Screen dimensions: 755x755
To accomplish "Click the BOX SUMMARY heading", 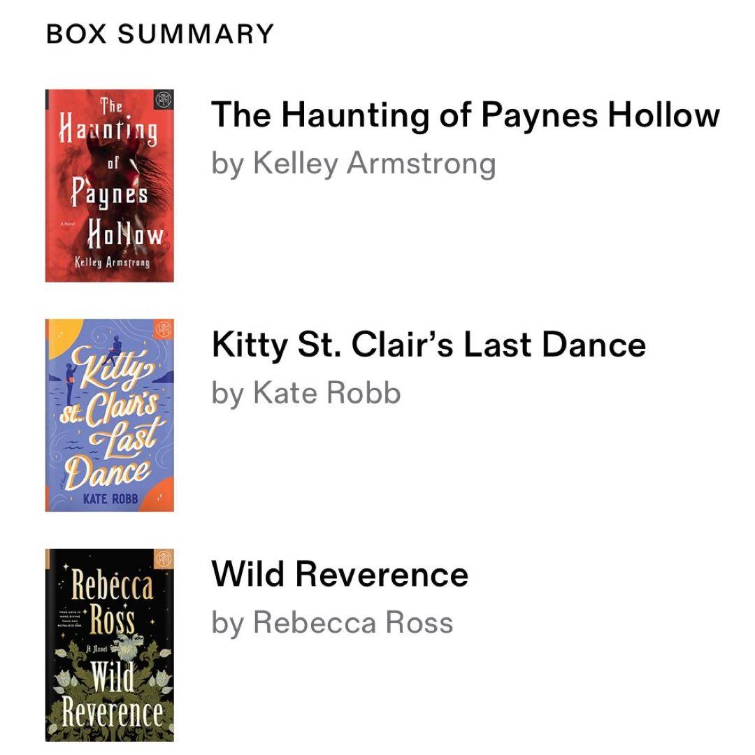I will point(160,34).
